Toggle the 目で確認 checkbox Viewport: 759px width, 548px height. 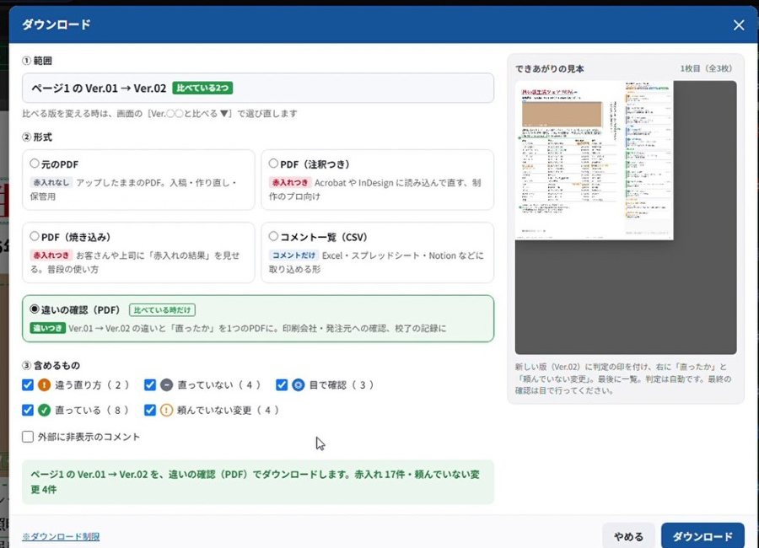(x=282, y=384)
